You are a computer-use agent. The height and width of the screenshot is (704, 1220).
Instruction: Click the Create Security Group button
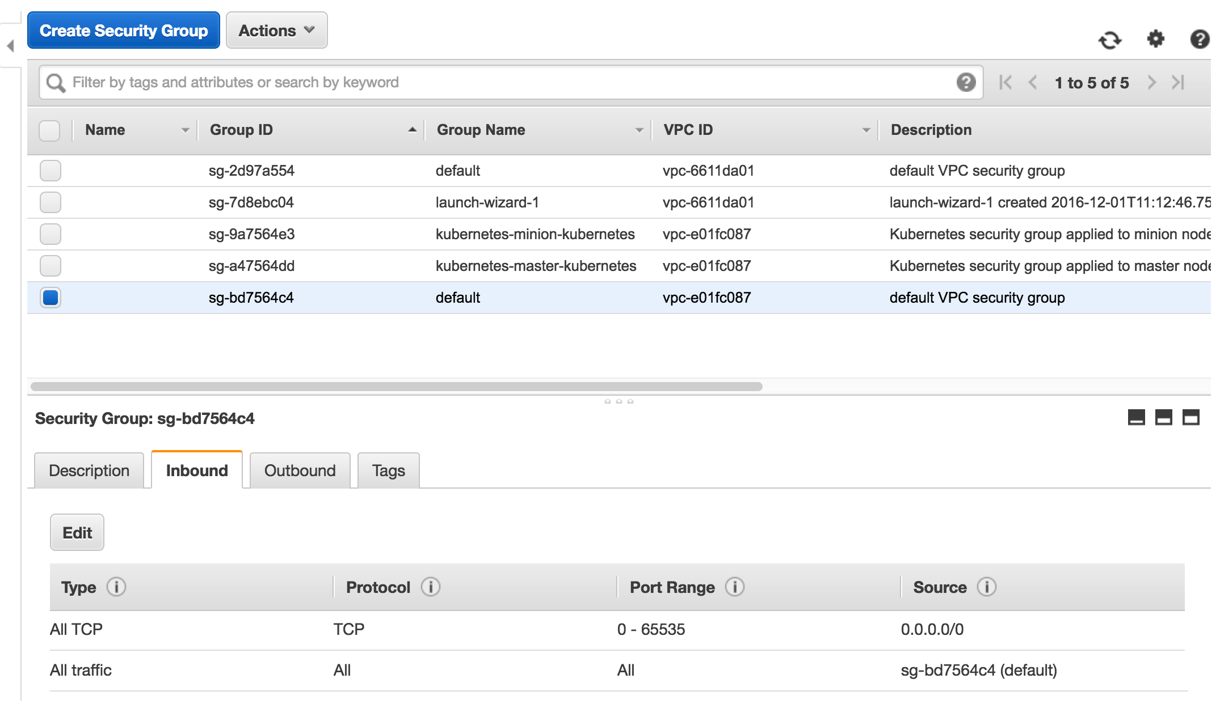pyautogui.click(x=123, y=30)
